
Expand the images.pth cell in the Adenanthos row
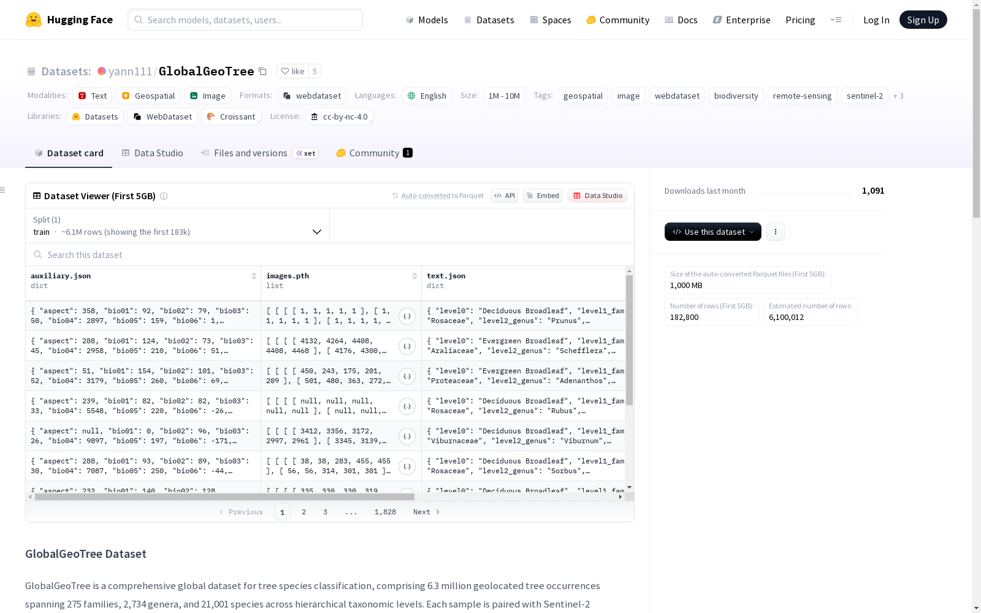407,376
